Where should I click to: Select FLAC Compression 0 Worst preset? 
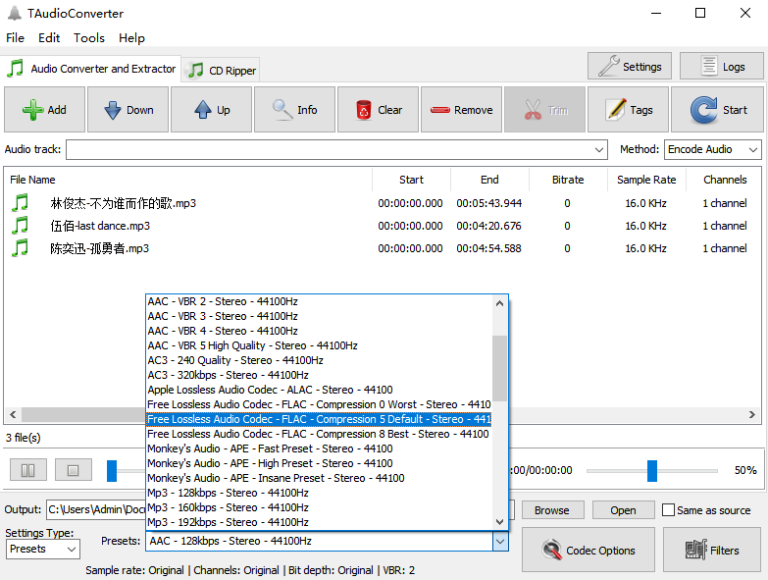(x=319, y=404)
